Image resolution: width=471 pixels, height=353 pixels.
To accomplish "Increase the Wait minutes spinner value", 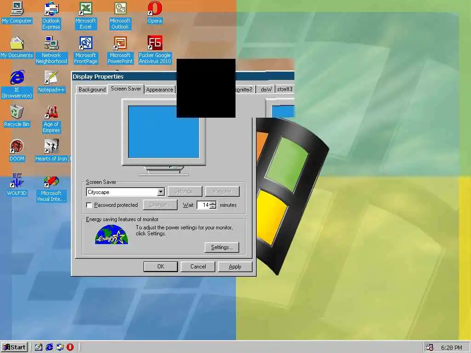I will tap(213, 203).
